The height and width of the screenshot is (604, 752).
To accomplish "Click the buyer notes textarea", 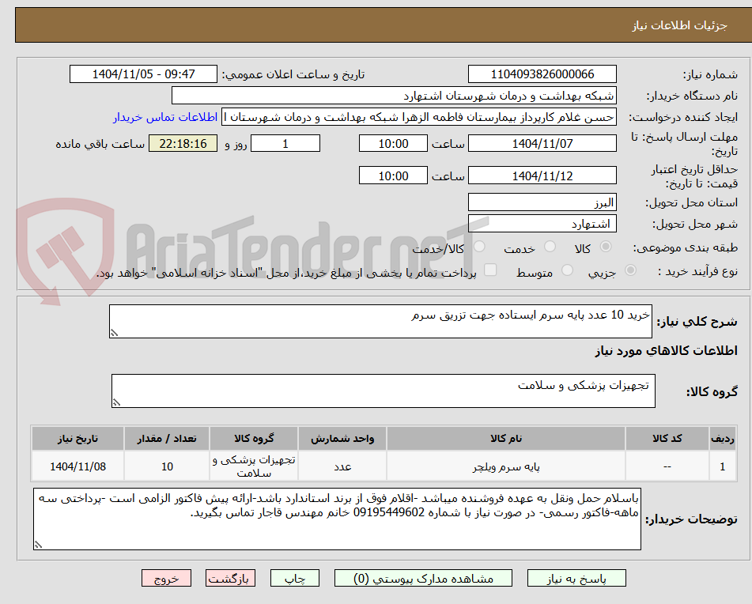I will pos(337,519).
